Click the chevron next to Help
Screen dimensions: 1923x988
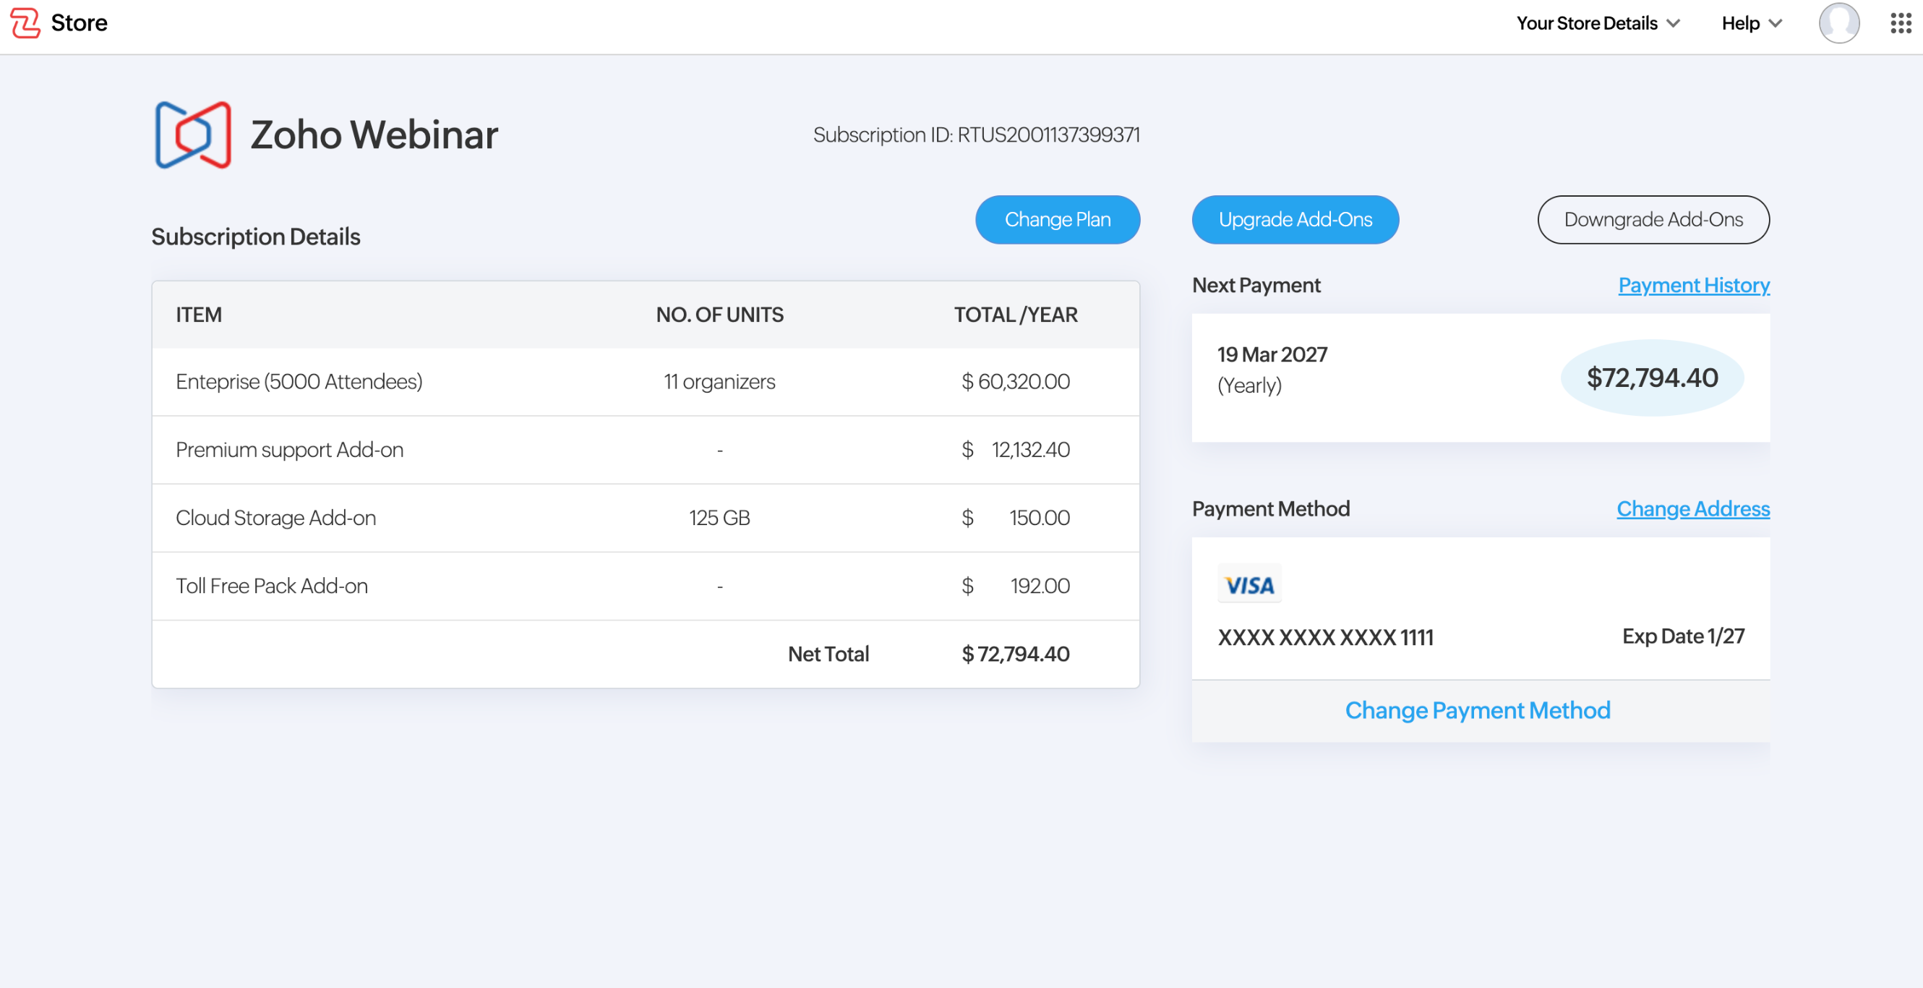pos(1776,23)
